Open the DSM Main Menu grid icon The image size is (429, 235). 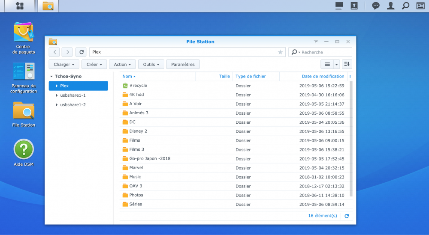coord(19,6)
